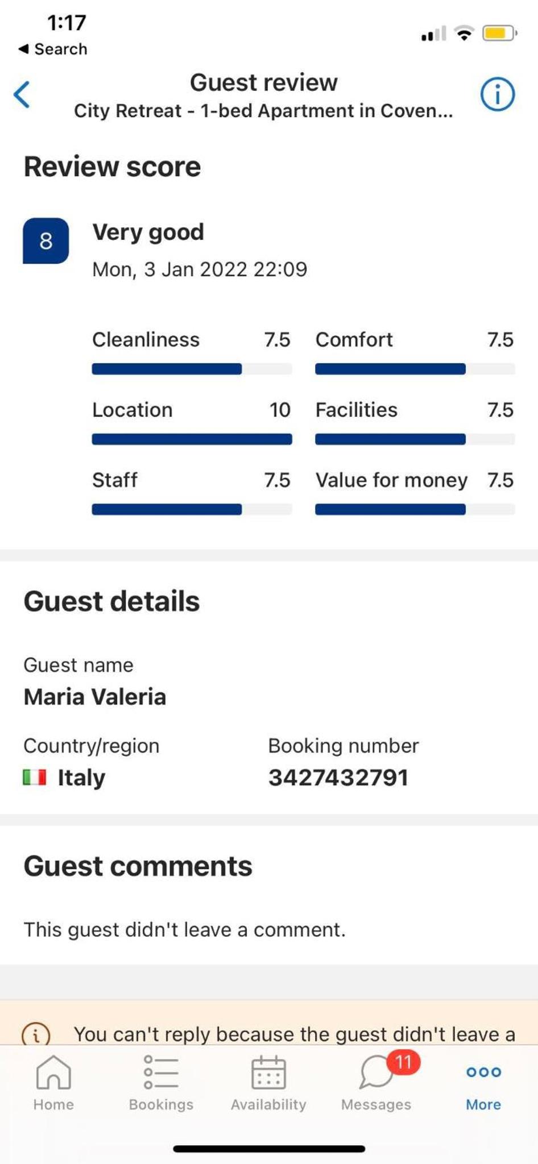This screenshot has width=538, height=1164.
Task: Tap the booking number 3427432791
Action: [338, 778]
